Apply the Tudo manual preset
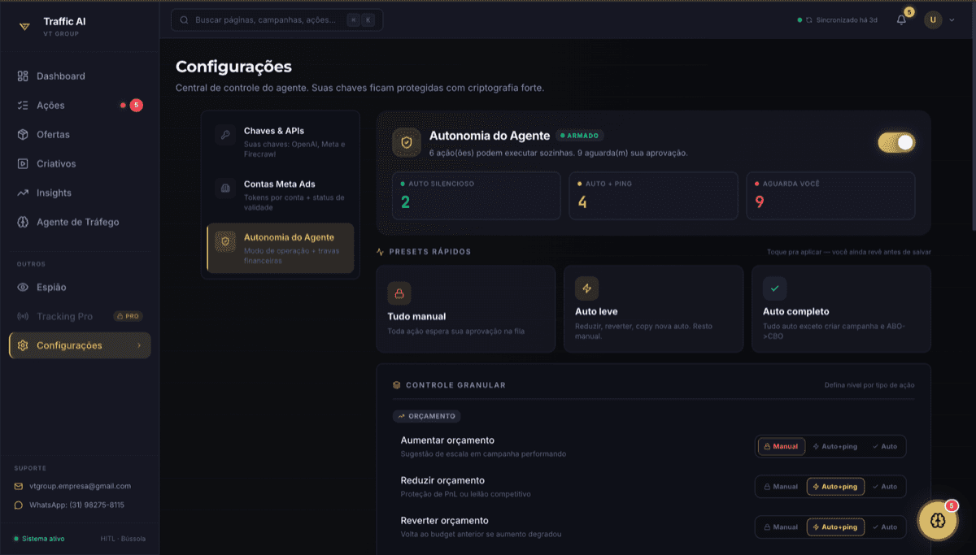The width and height of the screenshot is (976, 555). coord(465,309)
